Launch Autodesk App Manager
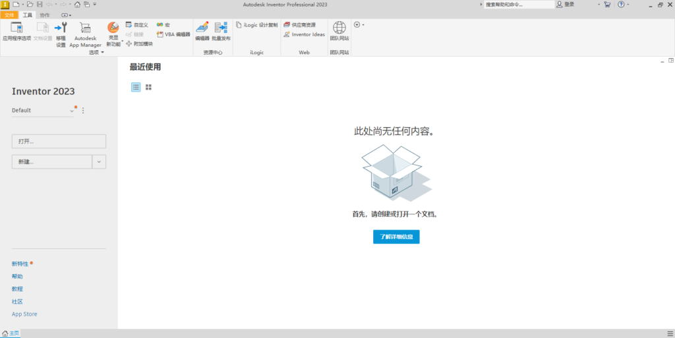The height and width of the screenshot is (338, 675). tap(85, 34)
